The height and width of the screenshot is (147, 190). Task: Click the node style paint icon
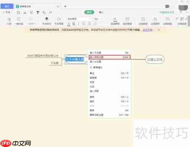47,21
